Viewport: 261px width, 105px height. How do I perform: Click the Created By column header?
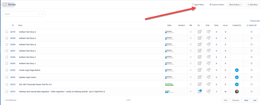[237, 25]
